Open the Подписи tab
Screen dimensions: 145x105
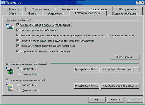(x=14, y=9)
